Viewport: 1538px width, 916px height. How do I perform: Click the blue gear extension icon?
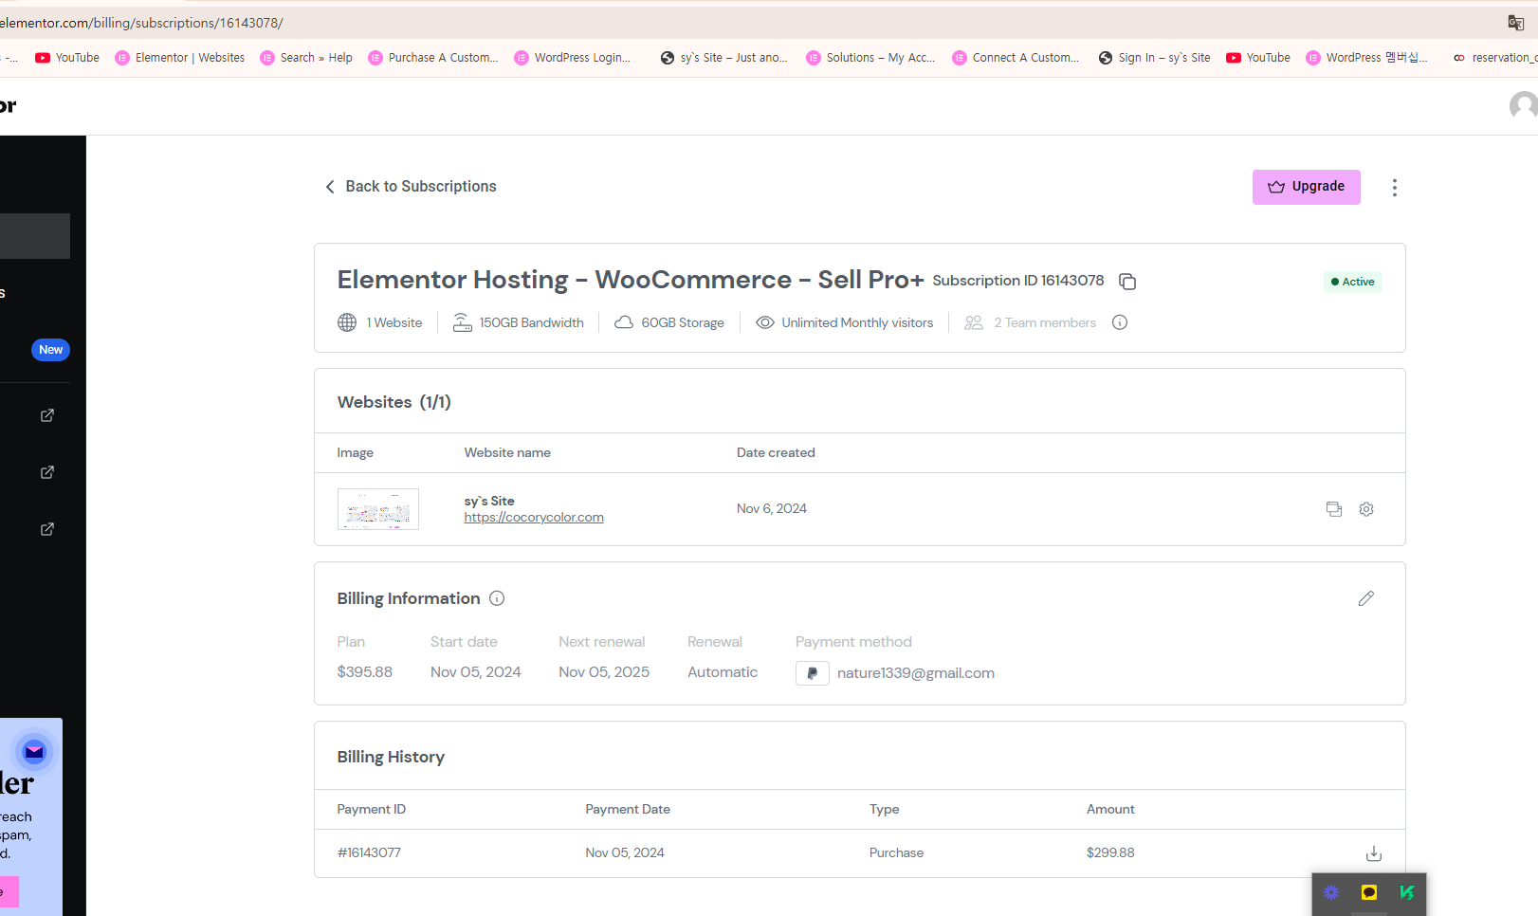coord(1331,892)
